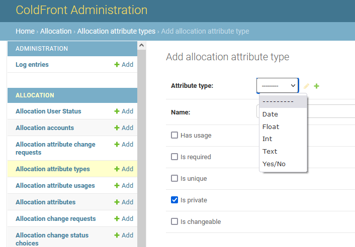The image size is (355, 247).
Task: Go to Home in the breadcrumb
Action: point(25,31)
